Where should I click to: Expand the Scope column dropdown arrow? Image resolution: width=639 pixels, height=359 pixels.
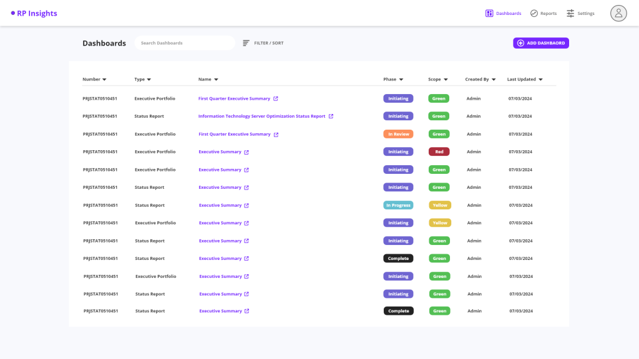pos(446,80)
